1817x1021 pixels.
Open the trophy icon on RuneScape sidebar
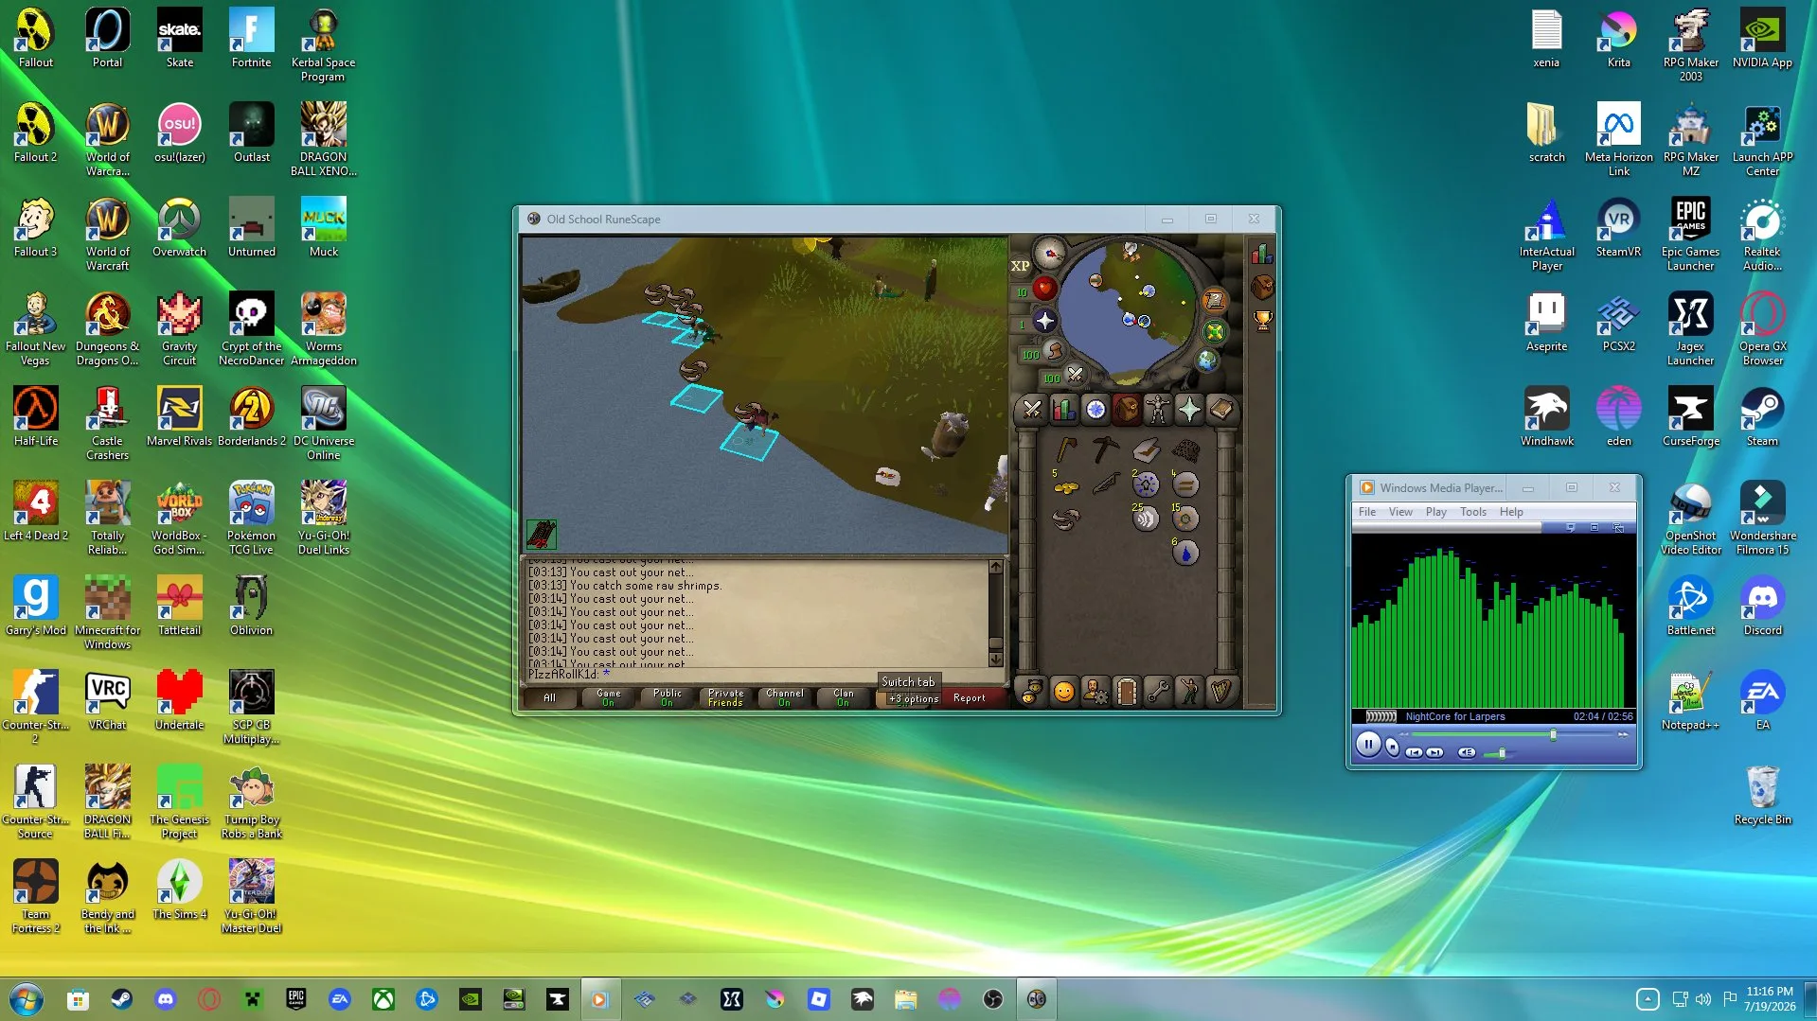[1262, 321]
